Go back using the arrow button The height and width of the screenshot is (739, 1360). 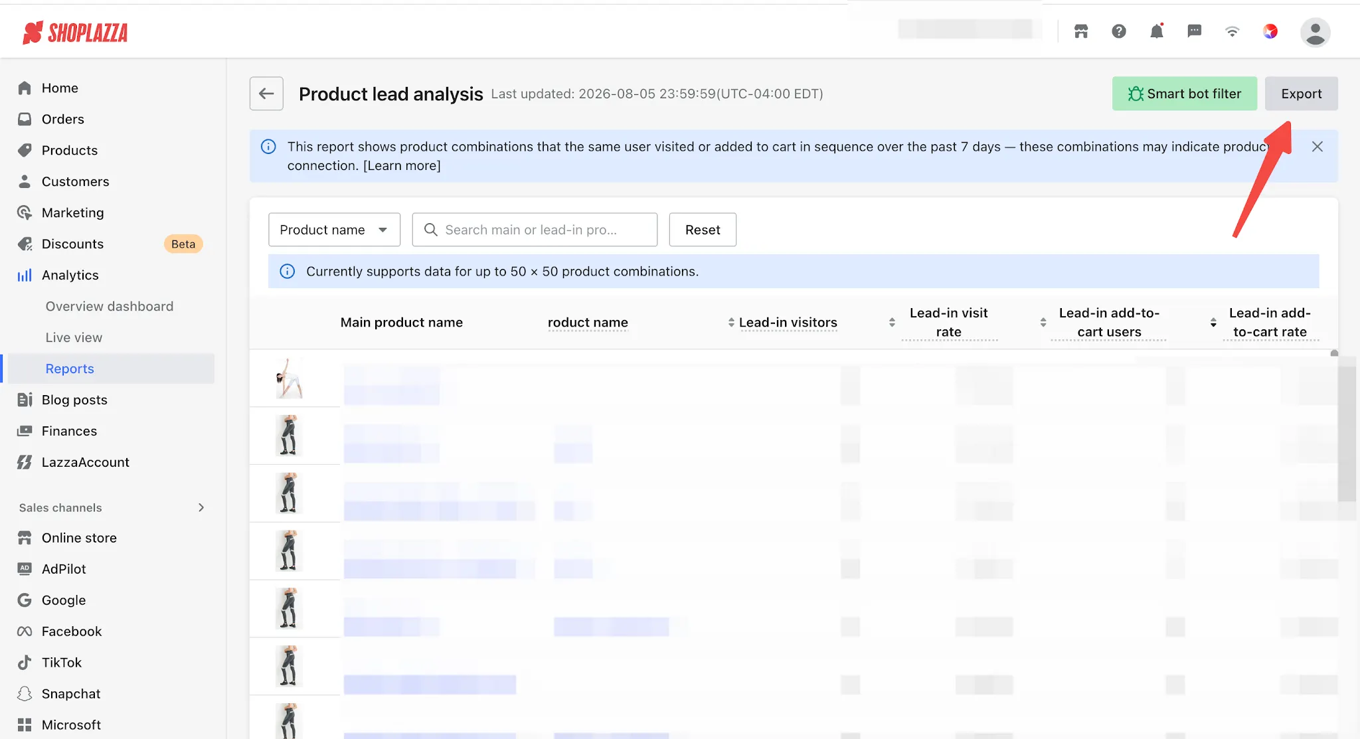point(266,94)
